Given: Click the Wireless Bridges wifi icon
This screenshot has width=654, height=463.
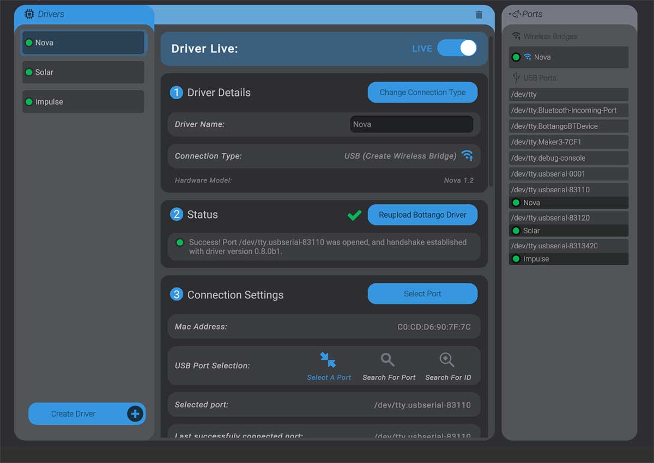Looking at the screenshot, I should click(516, 36).
